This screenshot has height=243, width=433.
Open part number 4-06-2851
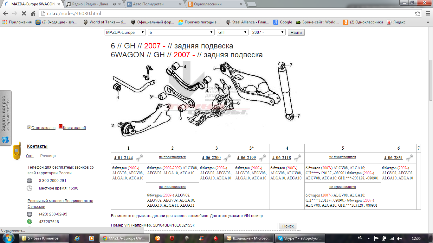tap(393, 158)
